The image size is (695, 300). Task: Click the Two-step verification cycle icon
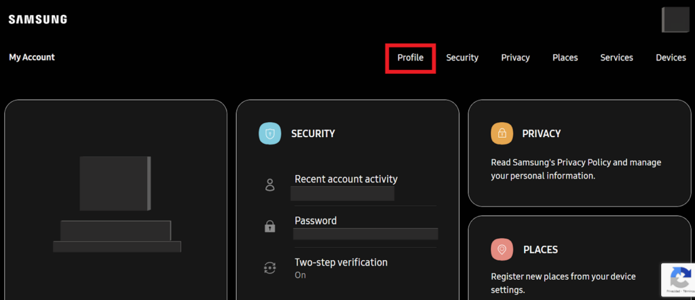pos(270,268)
